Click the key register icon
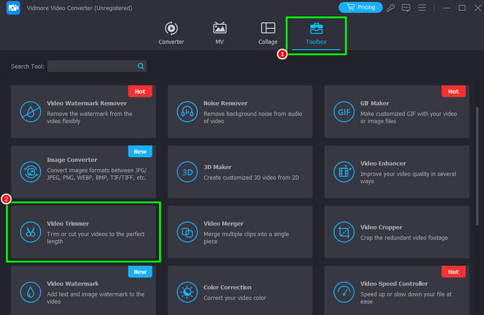This screenshot has width=484, height=315. point(390,7)
